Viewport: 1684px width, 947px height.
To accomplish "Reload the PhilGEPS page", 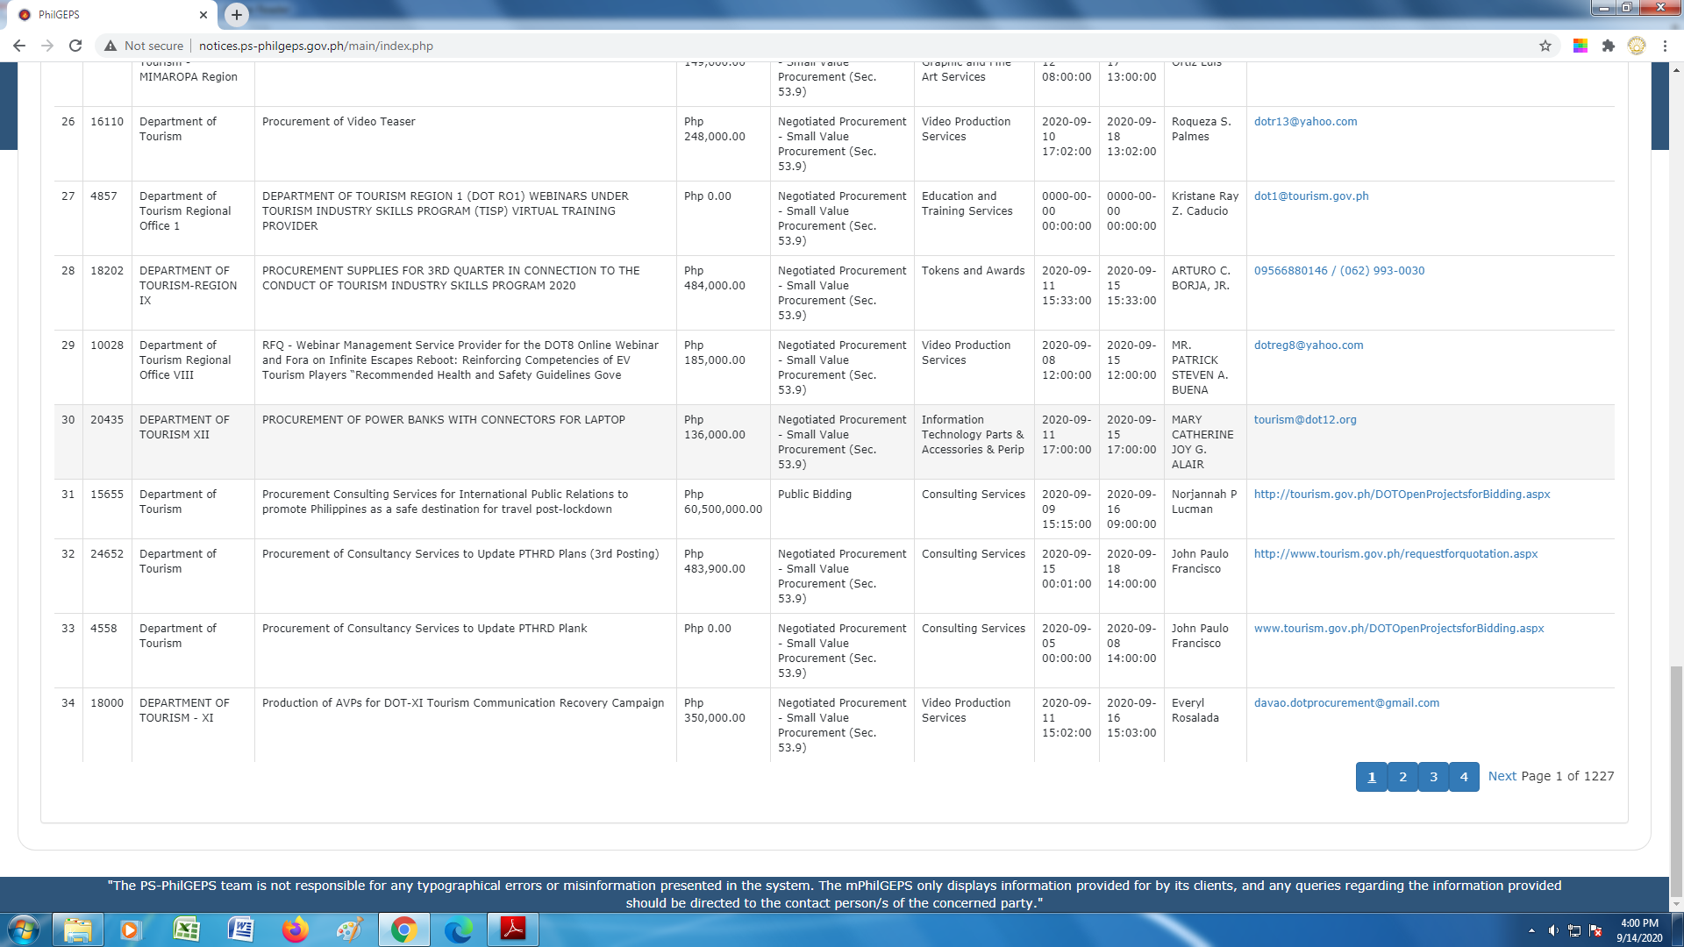I will [75, 46].
